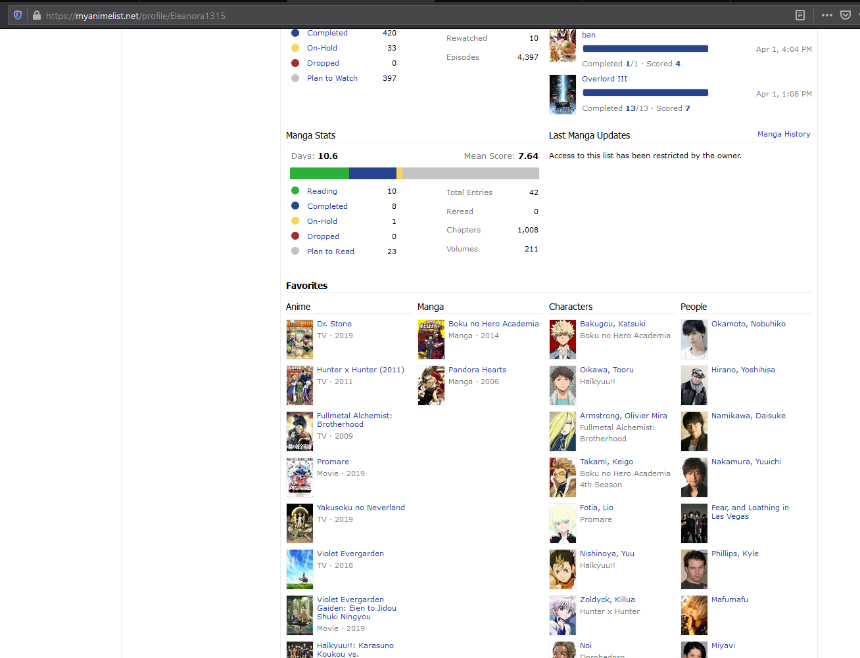
Task: Click the Hunter x Hunter (2011) thumbnail
Action: point(300,385)
